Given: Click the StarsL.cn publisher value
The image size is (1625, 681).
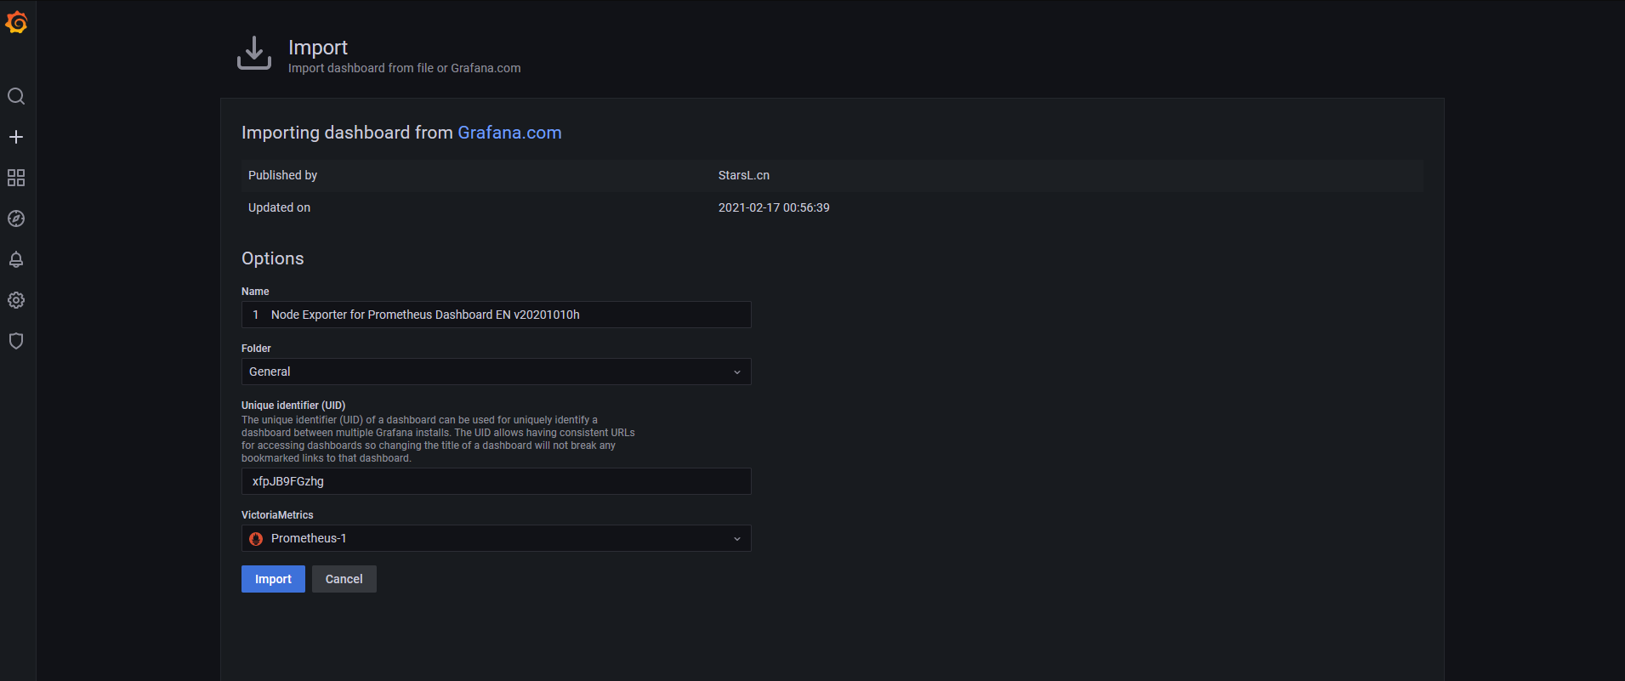Looking at the screenshot, I should (x=743, y=175).
